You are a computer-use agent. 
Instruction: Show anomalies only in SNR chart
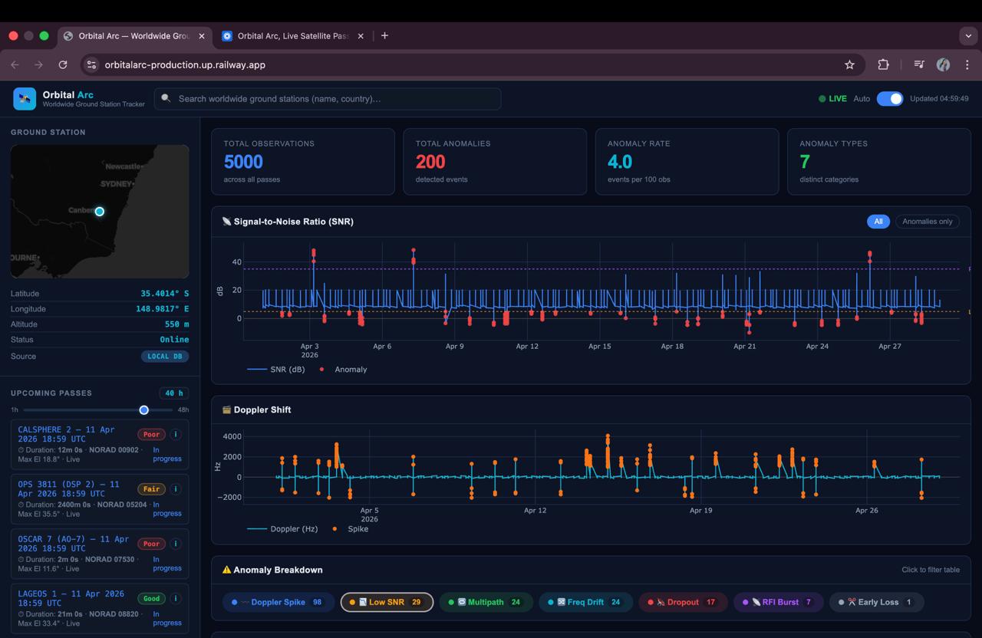927,221
